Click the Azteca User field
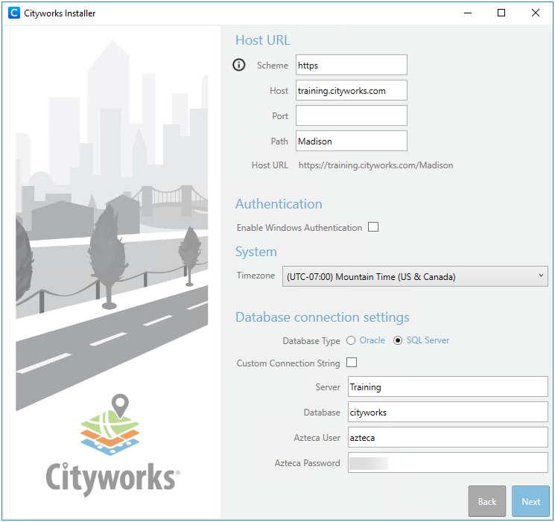Screen dimensions: 555x522 (448, 437)
